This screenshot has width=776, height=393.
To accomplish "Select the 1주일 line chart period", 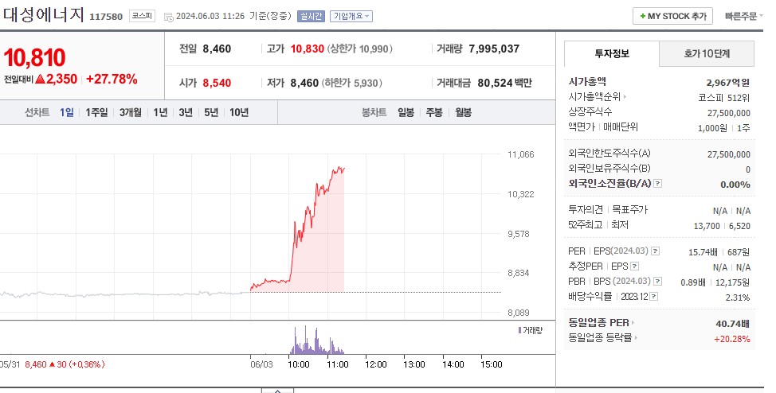I will [x=96, y=113].
